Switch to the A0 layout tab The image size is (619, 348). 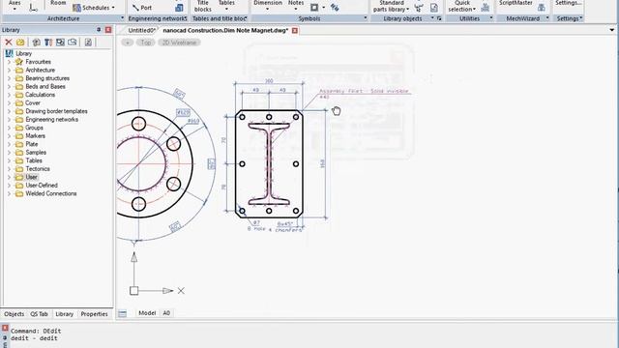tap(166, 313)
